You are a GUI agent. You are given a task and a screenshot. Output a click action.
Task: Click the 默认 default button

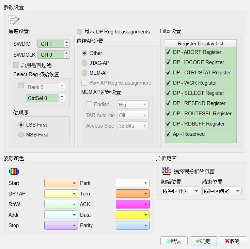174,241
